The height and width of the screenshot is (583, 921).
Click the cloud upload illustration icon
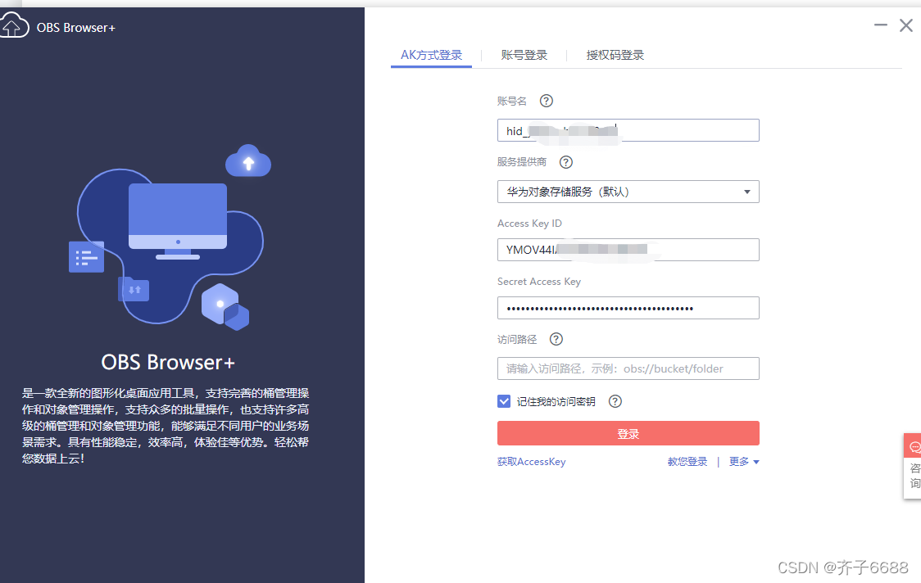(x=248, y=160)
